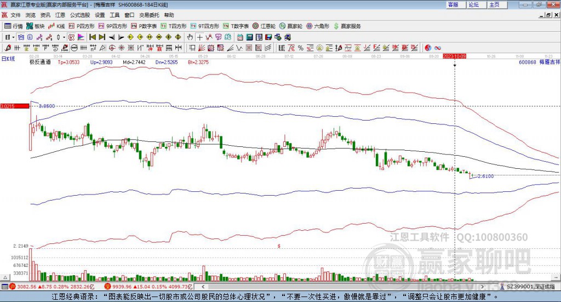Open the 日 period dropdown
The height and width of the screenshot is (302, 561).
(10, 37)
